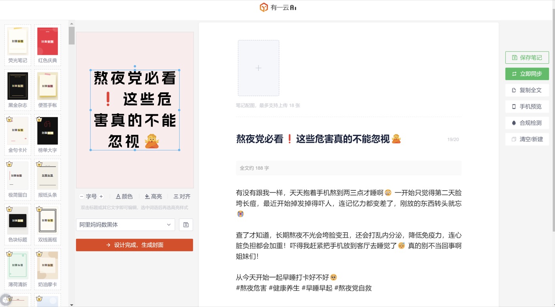Click the floating widget icon in the bottom-left corner
The width and height of the screenshot is (555, 307).
pos(5,300)
